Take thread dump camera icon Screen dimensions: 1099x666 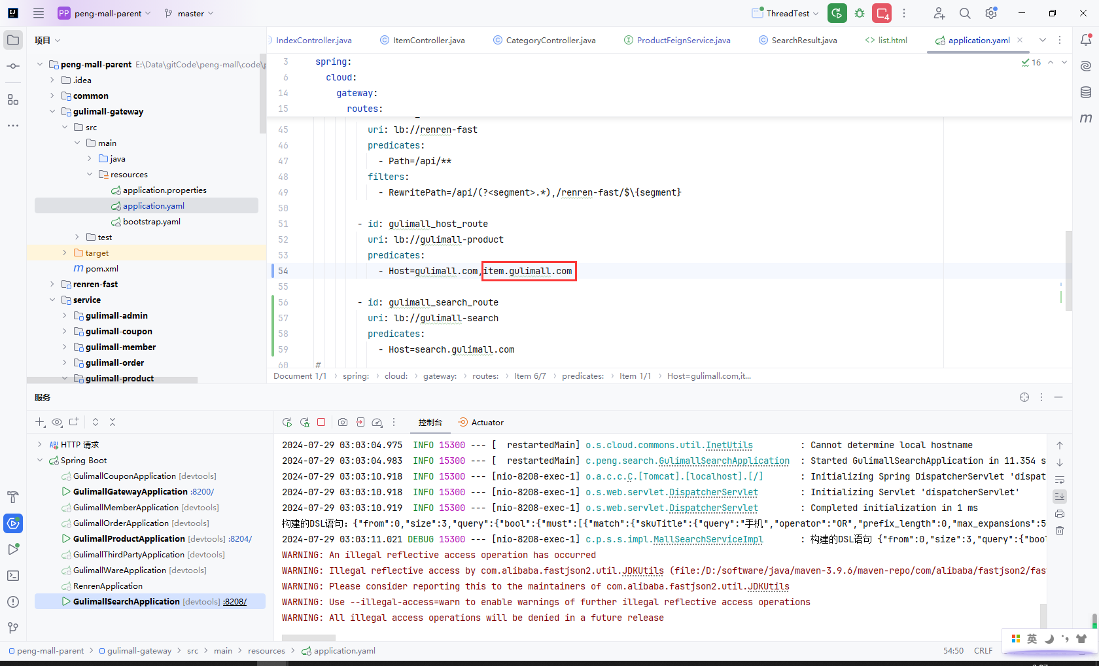point(343,423)
